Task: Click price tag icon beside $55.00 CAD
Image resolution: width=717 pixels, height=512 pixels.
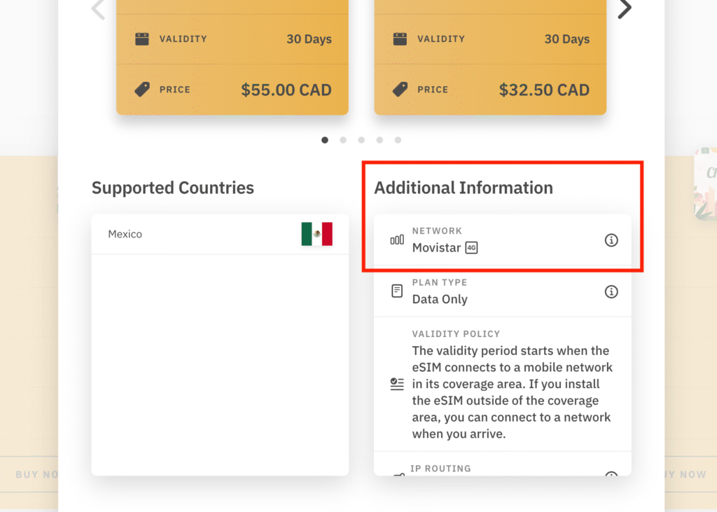Action: click(x=142, y=90)
